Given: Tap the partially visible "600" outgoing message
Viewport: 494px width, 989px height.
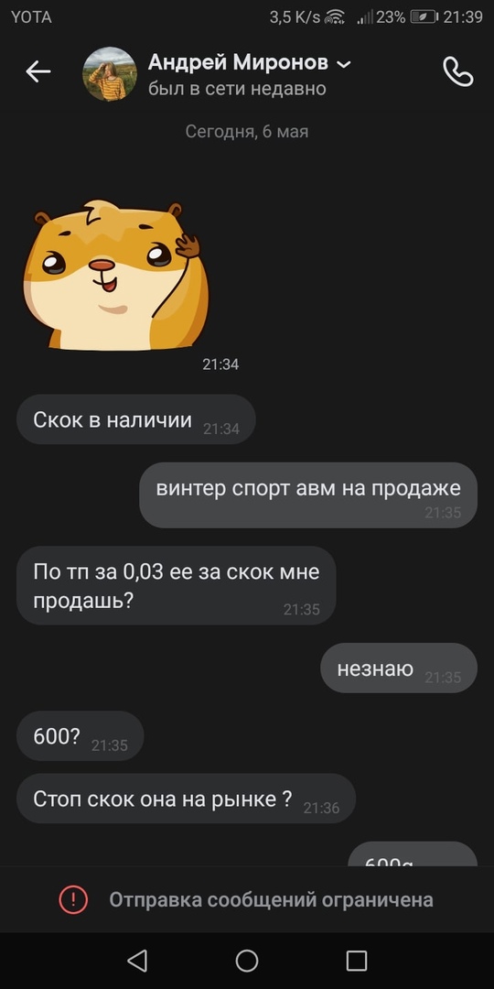Looking at the screenshot, I should [x=413, y=854].
